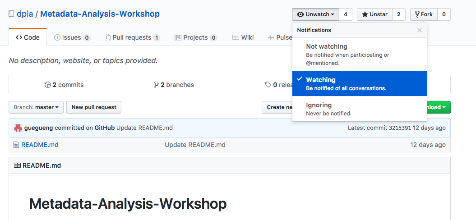Image resolution: width=476 pixels, height=220 pixels.
Task: Select the Watching notification option
Action: (x=360, y=84)
